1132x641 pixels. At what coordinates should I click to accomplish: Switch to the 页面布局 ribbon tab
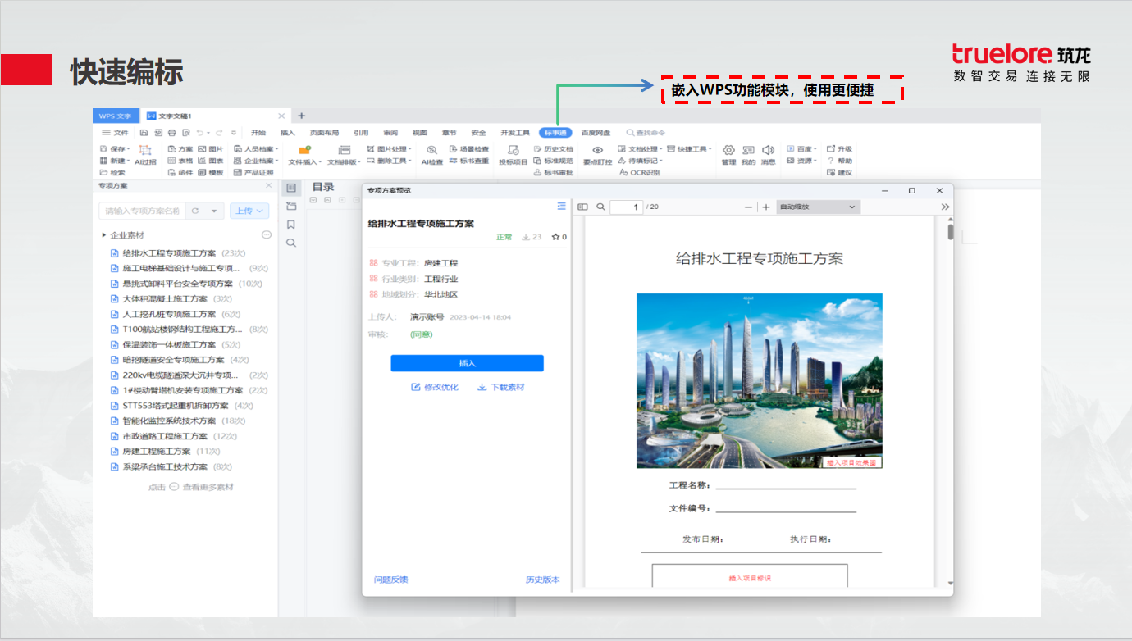tap(324, 133)
